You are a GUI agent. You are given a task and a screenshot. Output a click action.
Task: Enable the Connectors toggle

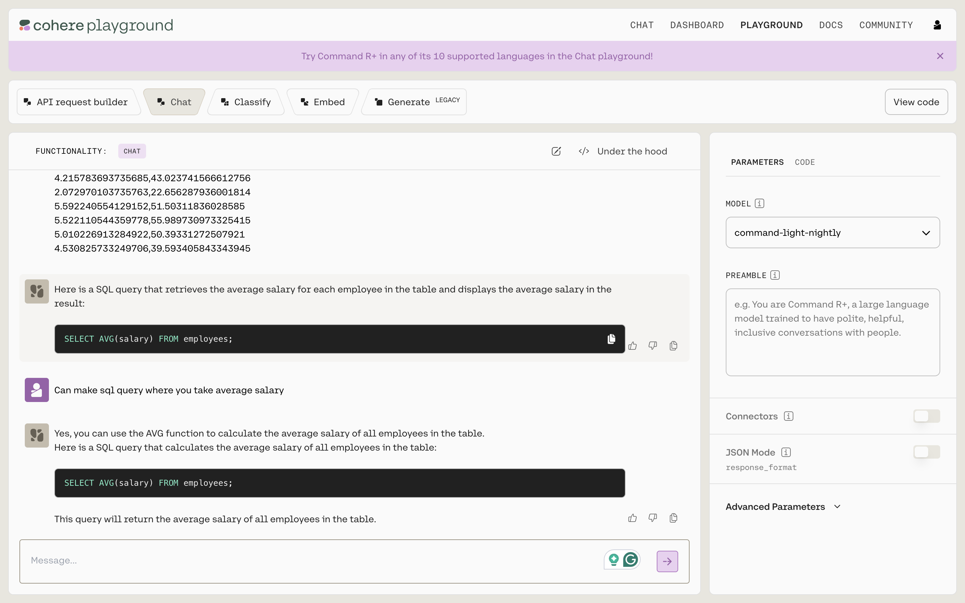click(926, 416)
